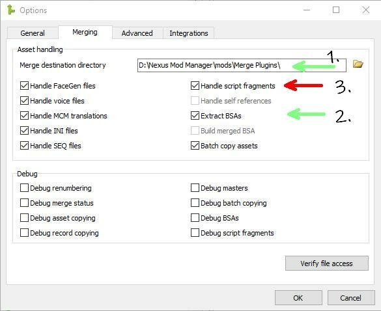Screen dimensions: 381x311
Task: Click the Merge destination directory text field
Action: click(242, 65)
